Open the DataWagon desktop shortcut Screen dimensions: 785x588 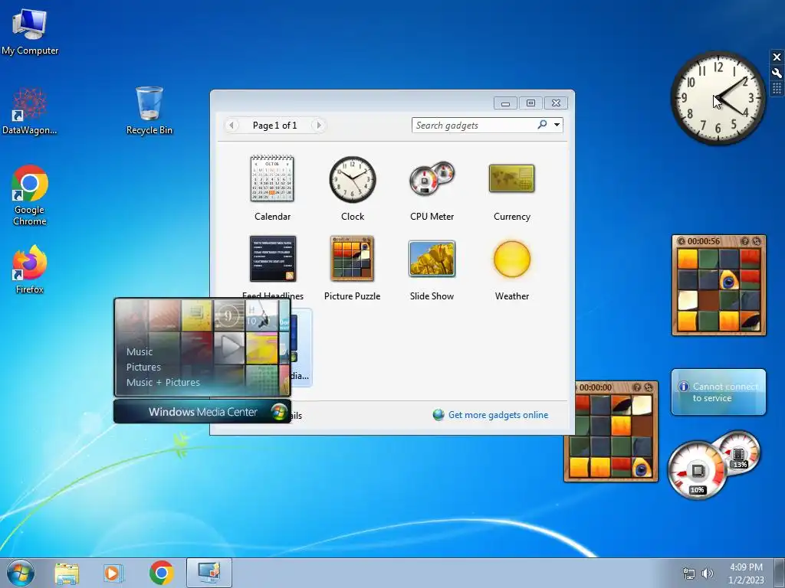click(x=30, y=111)
